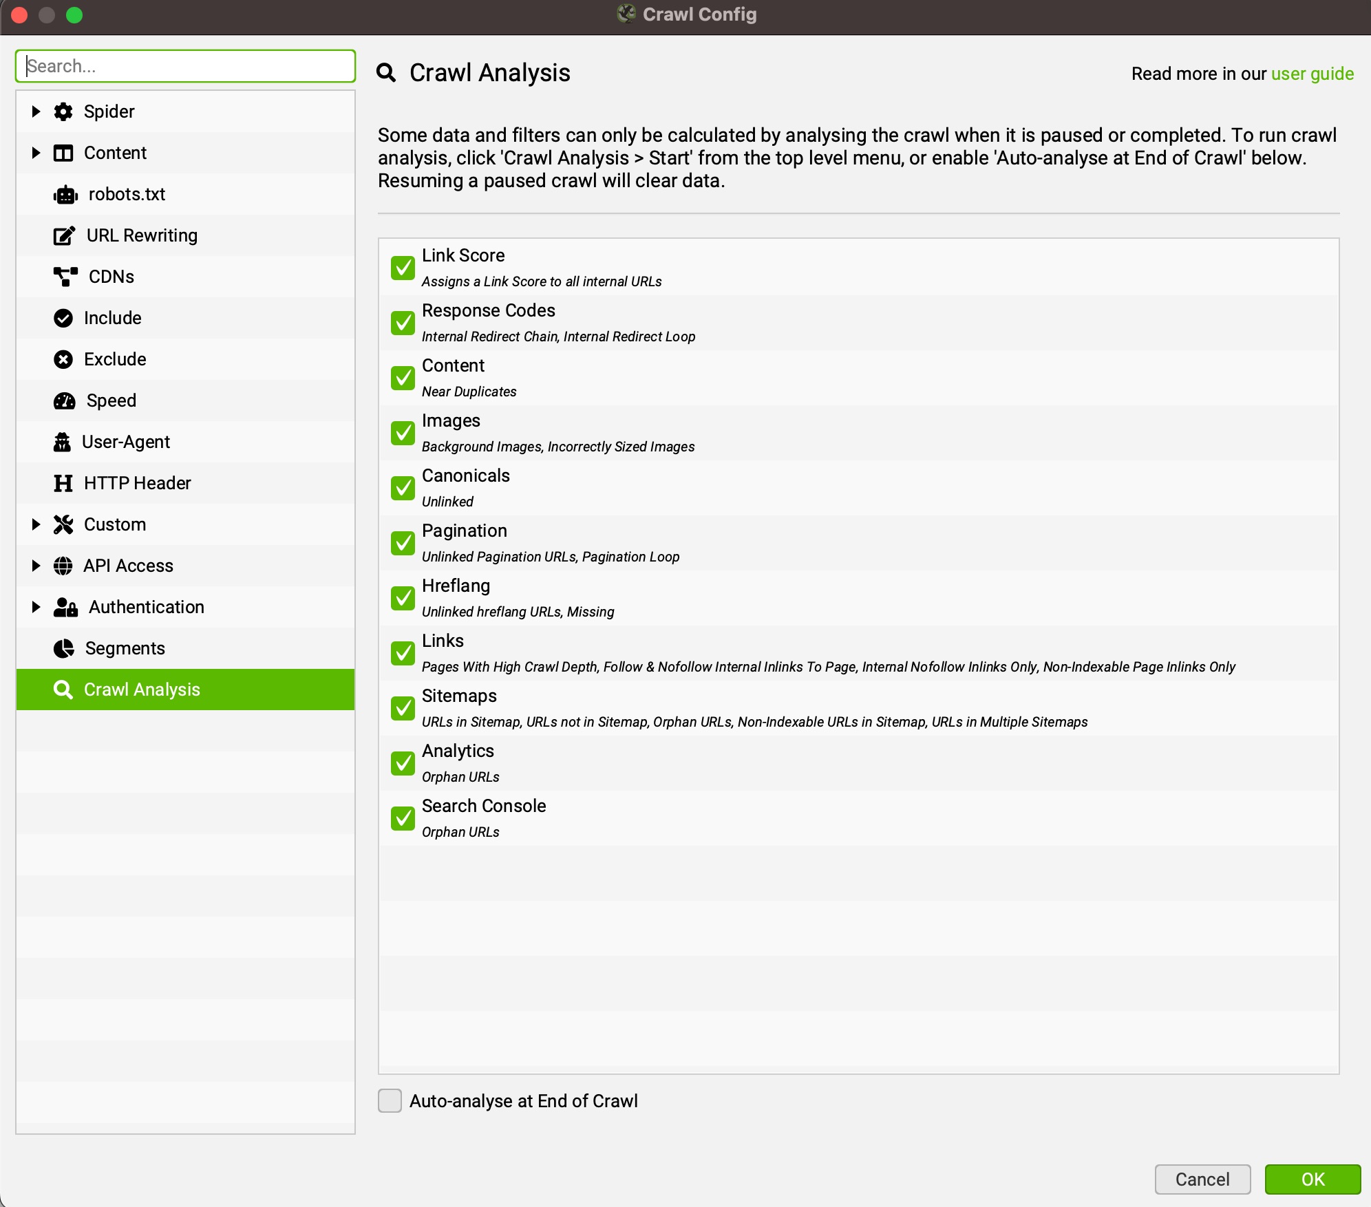Screen dimensions: 1371x1207
Task: Open the Speed gauge icon
Action: point(65,401)
